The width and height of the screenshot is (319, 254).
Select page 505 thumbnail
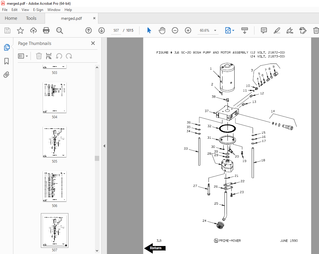[54, 142]
